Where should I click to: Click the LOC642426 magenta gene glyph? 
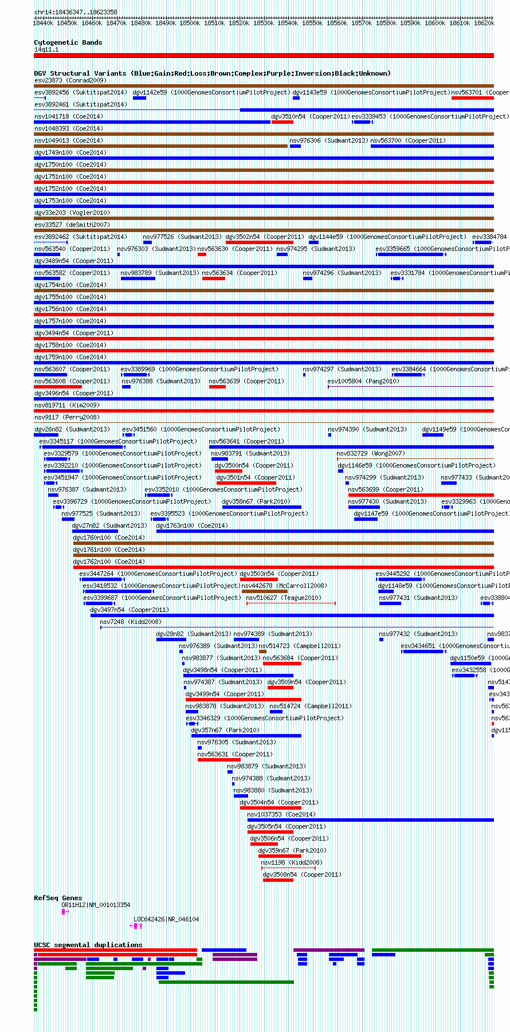coord(136,926)
